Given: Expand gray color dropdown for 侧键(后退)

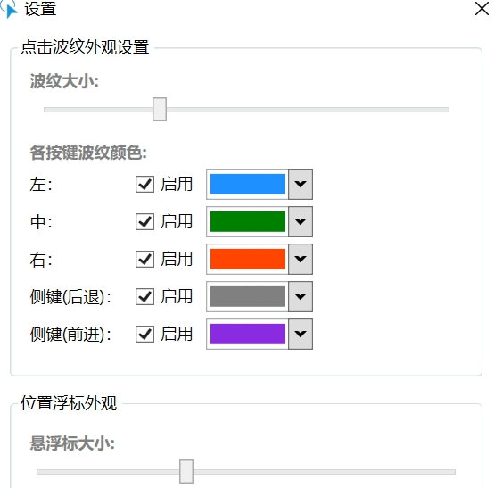Looking at the screenshot, I should coord(301,296).
